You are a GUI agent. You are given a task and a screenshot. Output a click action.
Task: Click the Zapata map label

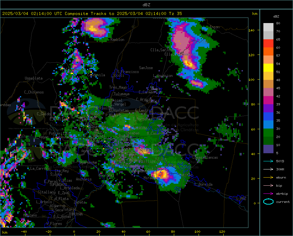80,202
